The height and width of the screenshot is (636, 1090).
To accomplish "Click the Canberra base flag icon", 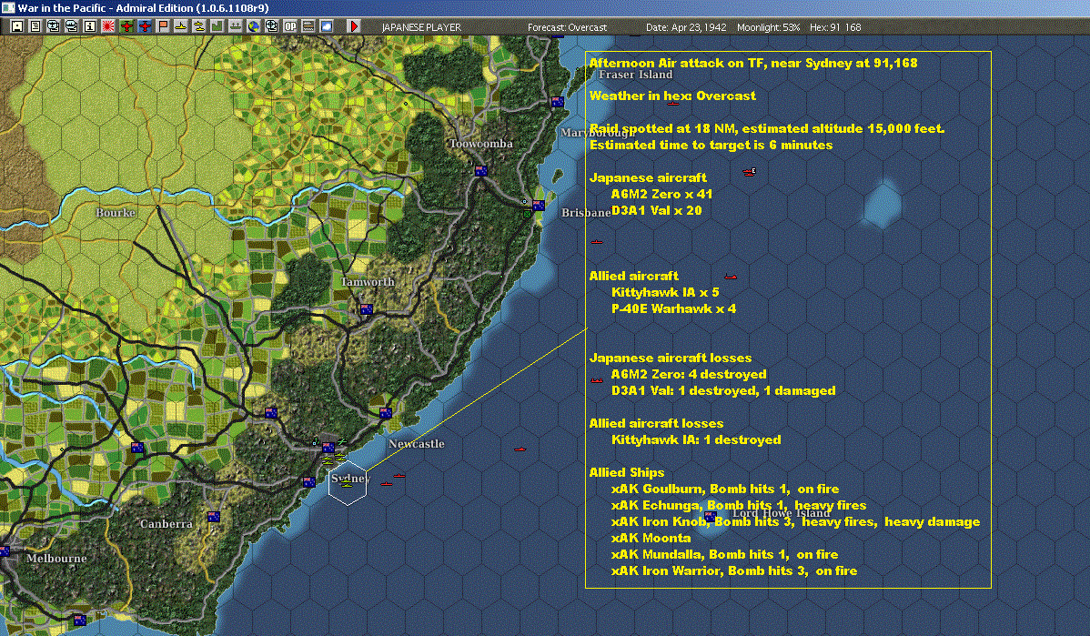I will [214, 517].
